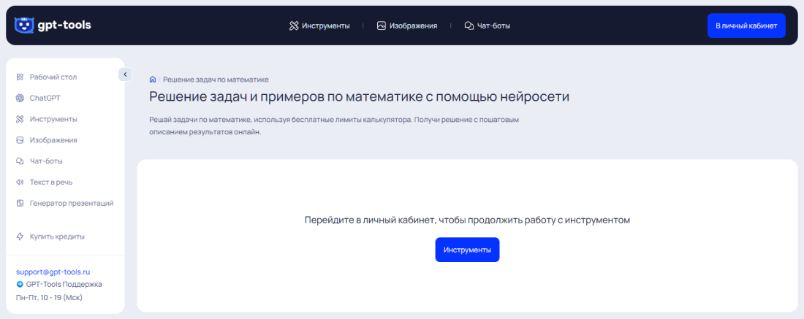Click the Купить кредиты lightning icon
The width and height of the screenshot is (804, 319).
[20, 237]
